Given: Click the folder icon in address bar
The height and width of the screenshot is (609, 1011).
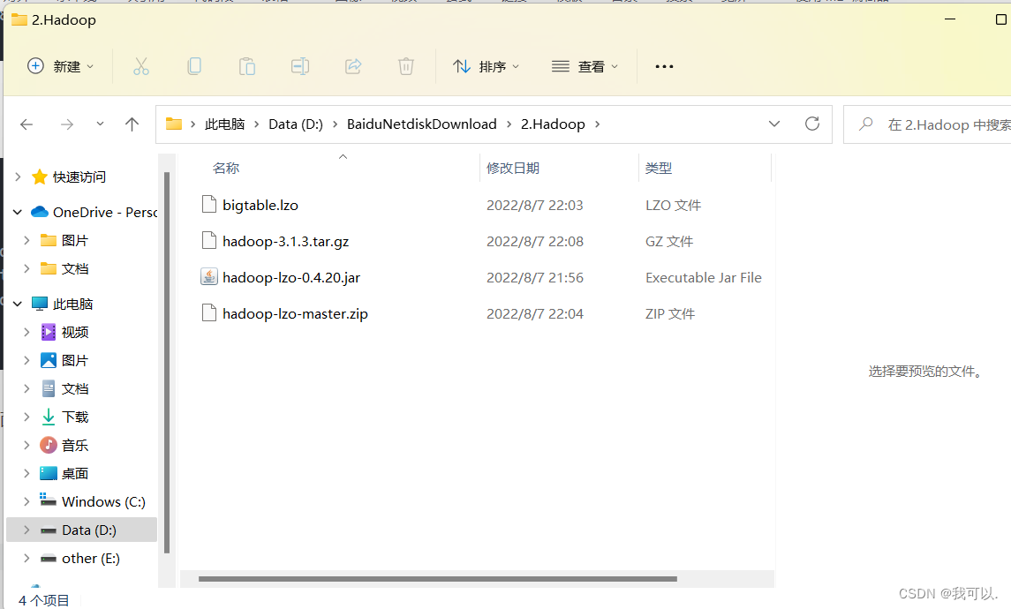Looking at the screenshot, I should click(173, 124).
